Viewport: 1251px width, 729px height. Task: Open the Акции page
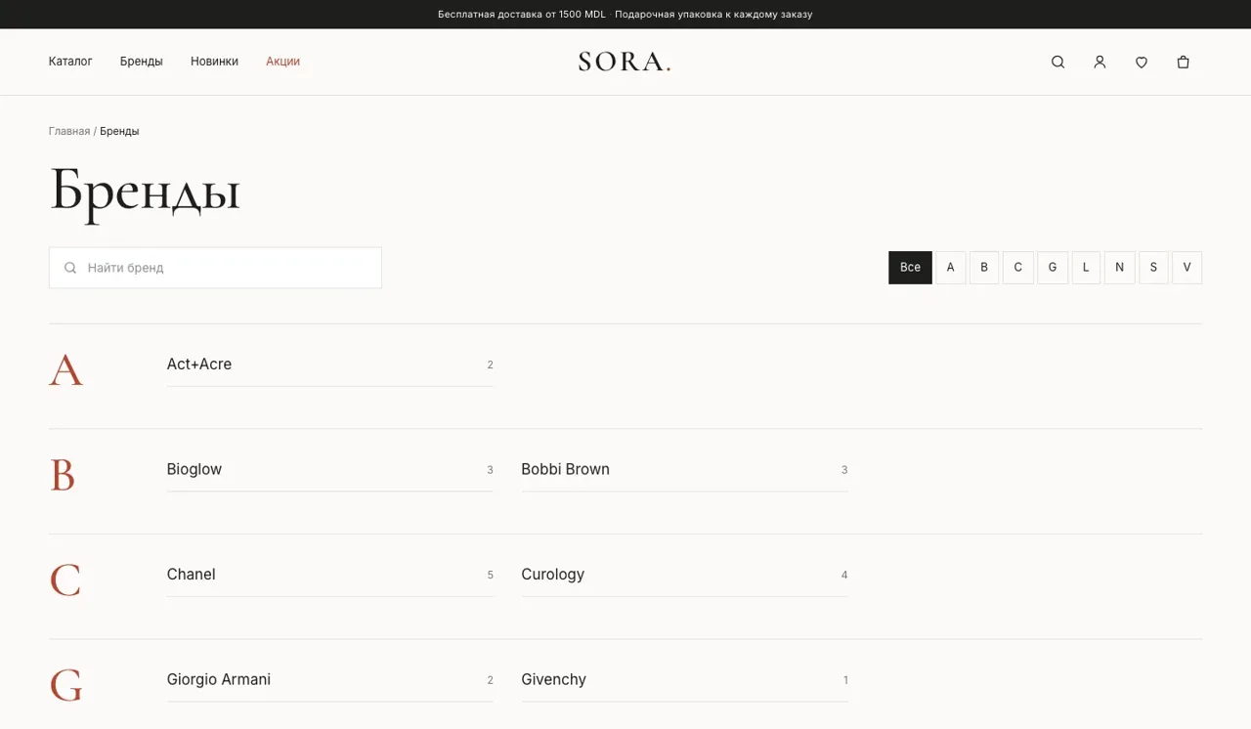[x=282, y=61]
